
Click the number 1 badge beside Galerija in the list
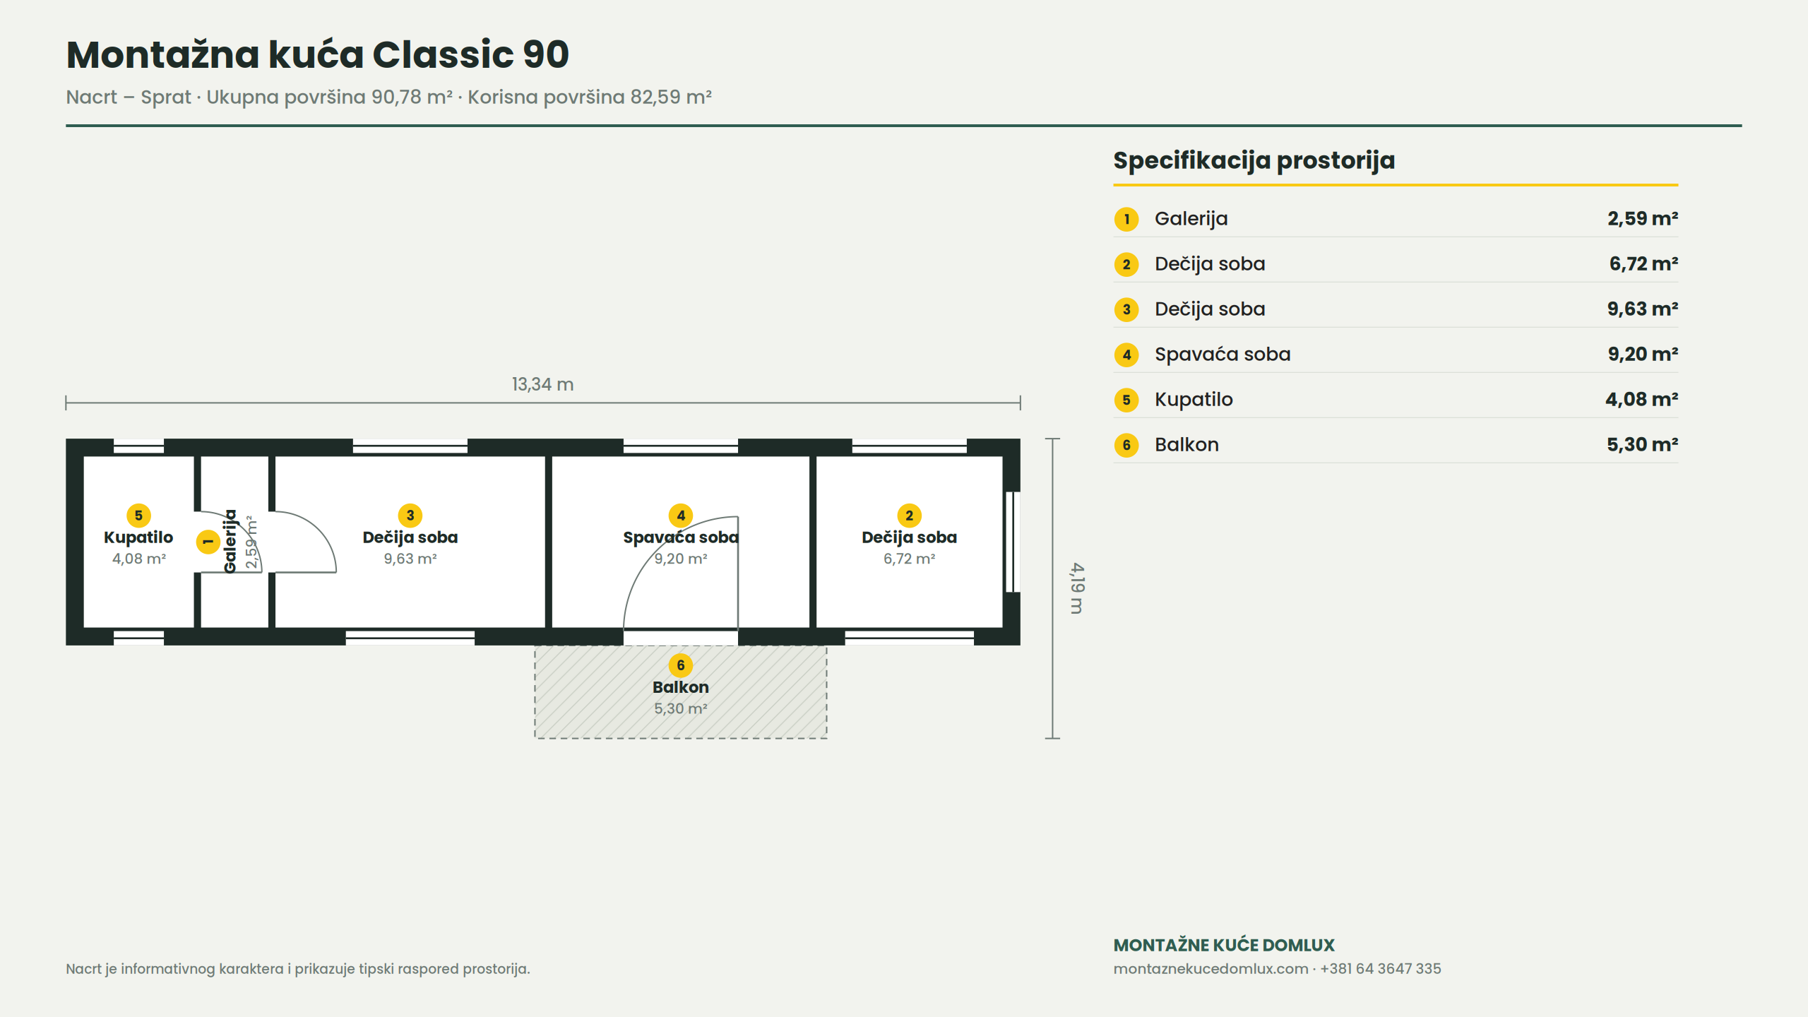(x=1126, y=219)
